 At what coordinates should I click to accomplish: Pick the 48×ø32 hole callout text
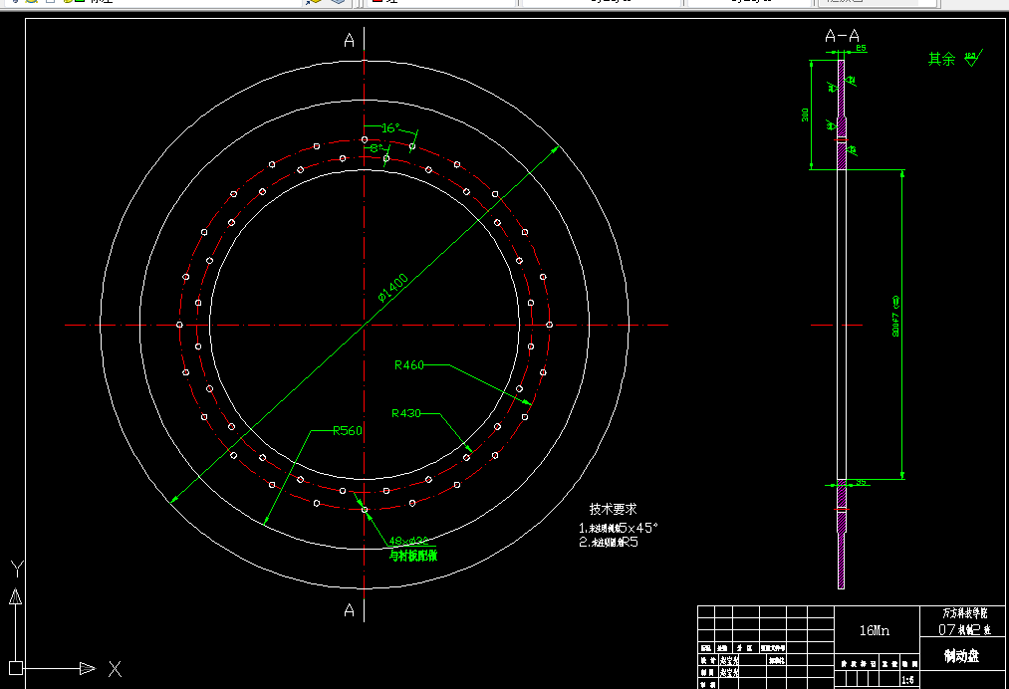(x=408, y=541)
